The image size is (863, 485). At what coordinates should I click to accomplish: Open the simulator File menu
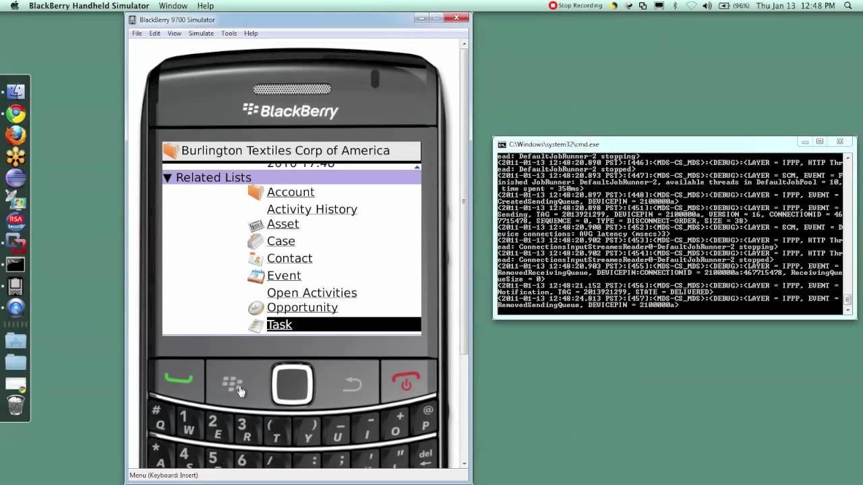137,33
